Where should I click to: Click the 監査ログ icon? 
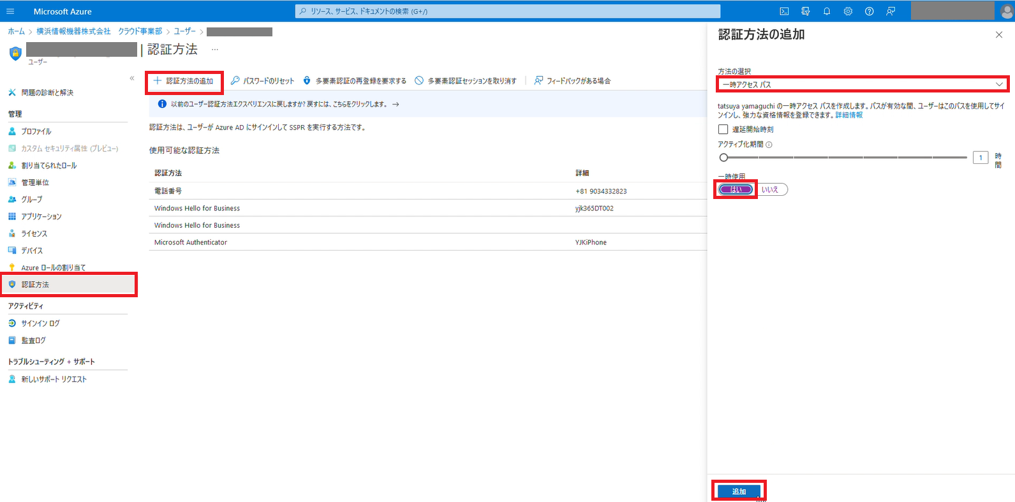point(12,341)
